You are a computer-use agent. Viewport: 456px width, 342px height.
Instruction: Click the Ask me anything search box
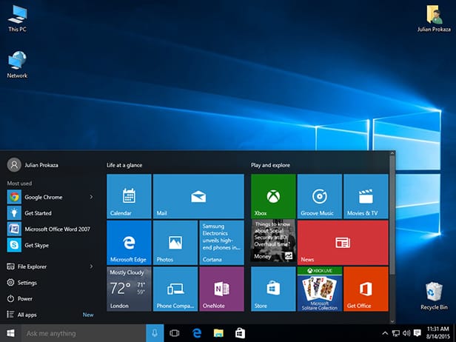click(84, 333)
